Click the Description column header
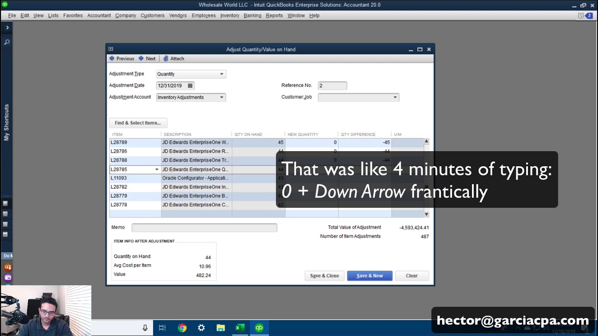Viewport: 598px width, 336px height. 178,134
